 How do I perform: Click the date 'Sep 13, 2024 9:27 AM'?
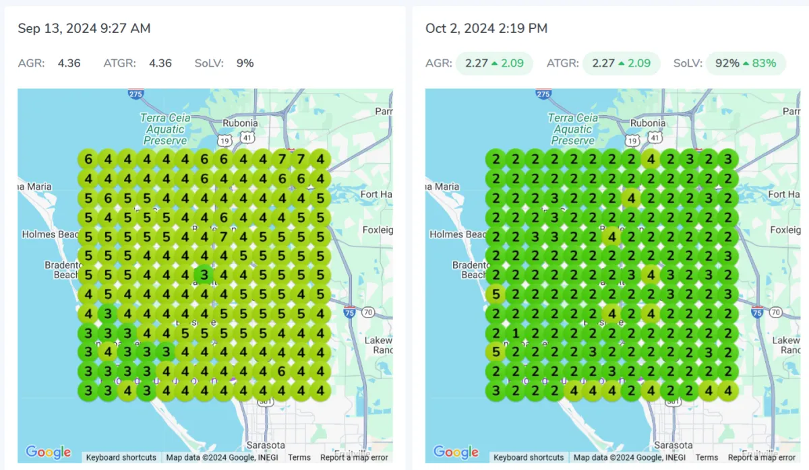point(84,28)
